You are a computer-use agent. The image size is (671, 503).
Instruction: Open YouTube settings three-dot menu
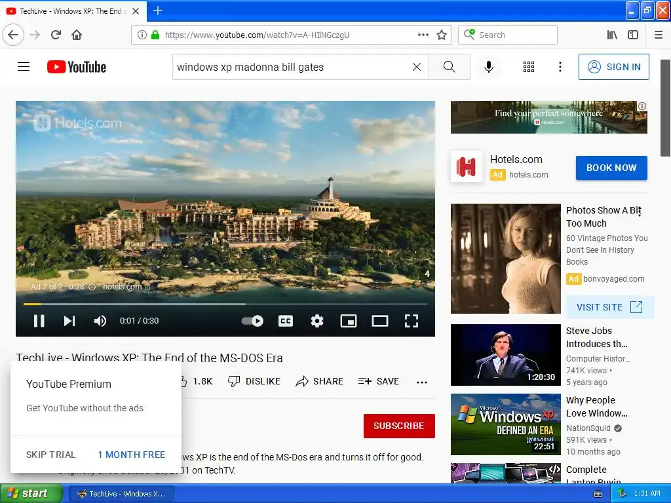click(x=560, y=67)
